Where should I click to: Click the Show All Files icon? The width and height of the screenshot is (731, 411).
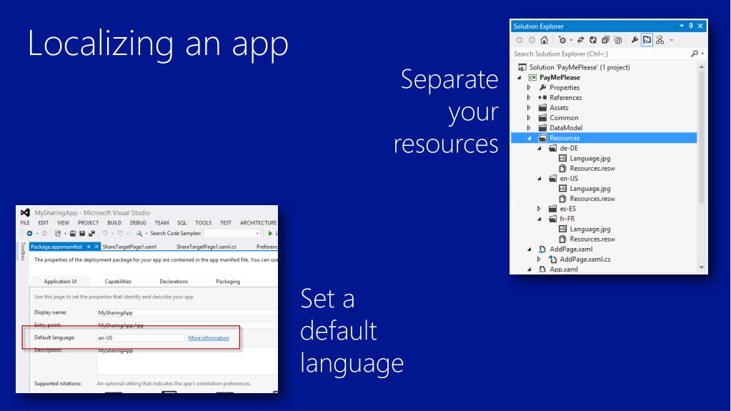point(618,40)
